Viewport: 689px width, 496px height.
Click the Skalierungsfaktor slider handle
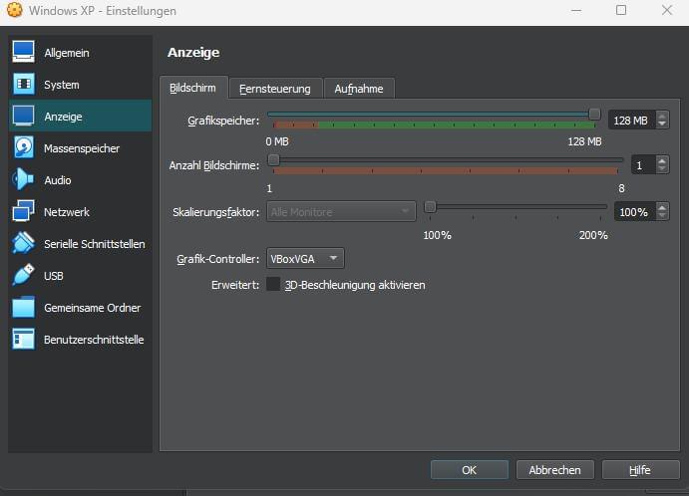(x=430, y=206)
